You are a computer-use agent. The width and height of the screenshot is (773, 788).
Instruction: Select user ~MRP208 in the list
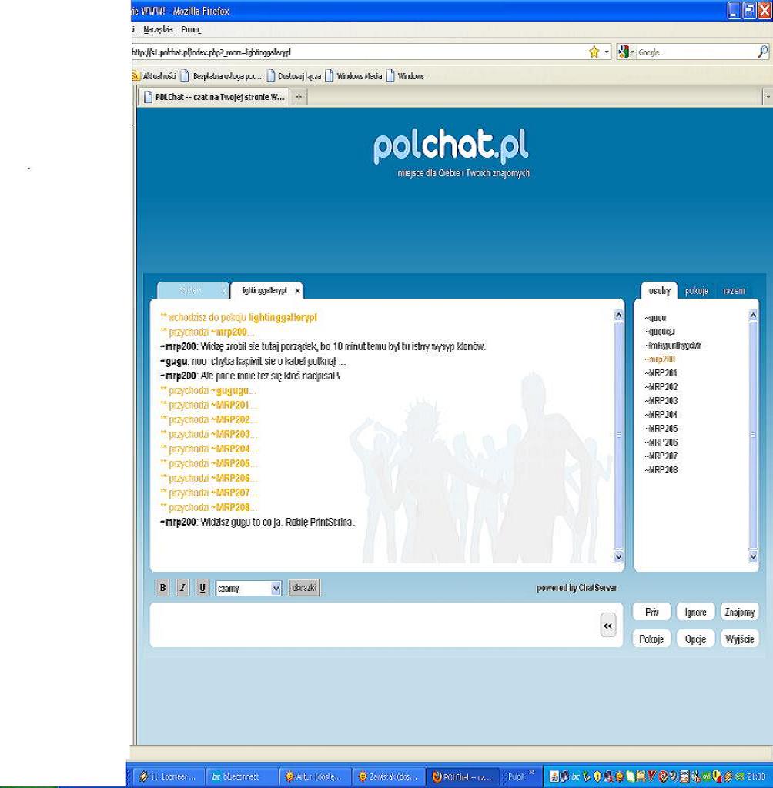661,470
